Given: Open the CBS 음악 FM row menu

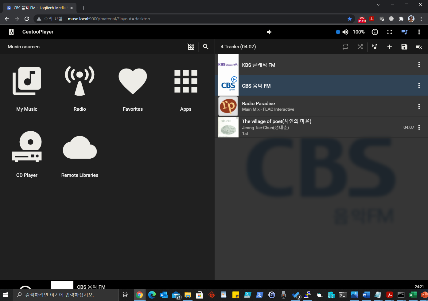Looking at the screenshot, I should click(x=419, y=85).
